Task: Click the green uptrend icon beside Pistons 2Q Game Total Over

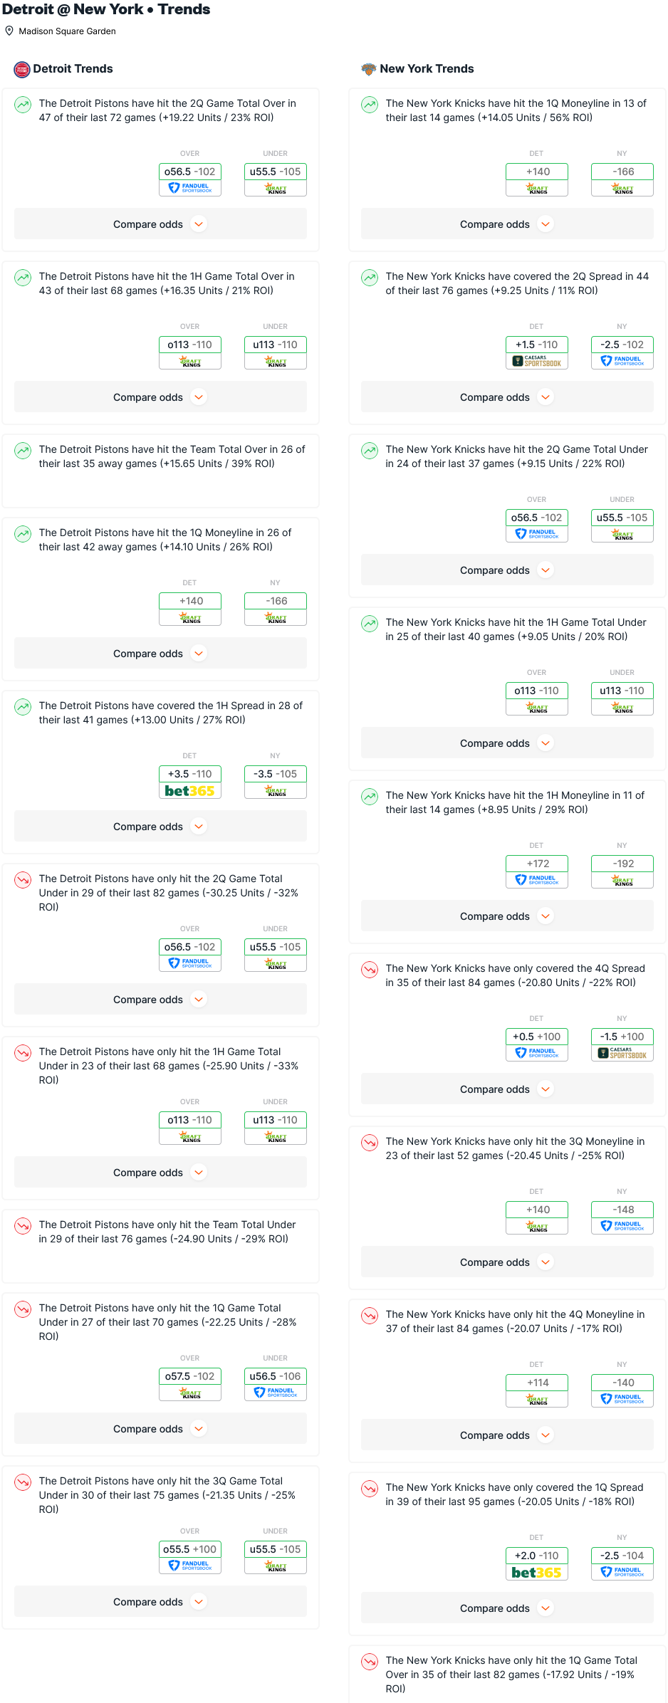Action: (x=23, y=105)
